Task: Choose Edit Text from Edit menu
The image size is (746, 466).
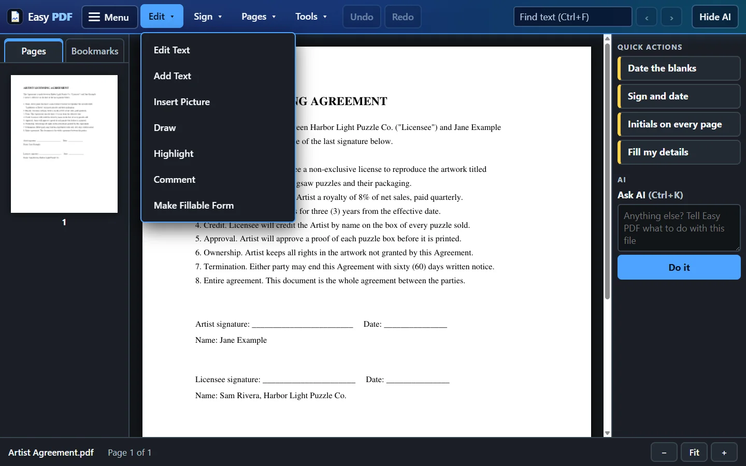Action: click(x=218, y=50)
